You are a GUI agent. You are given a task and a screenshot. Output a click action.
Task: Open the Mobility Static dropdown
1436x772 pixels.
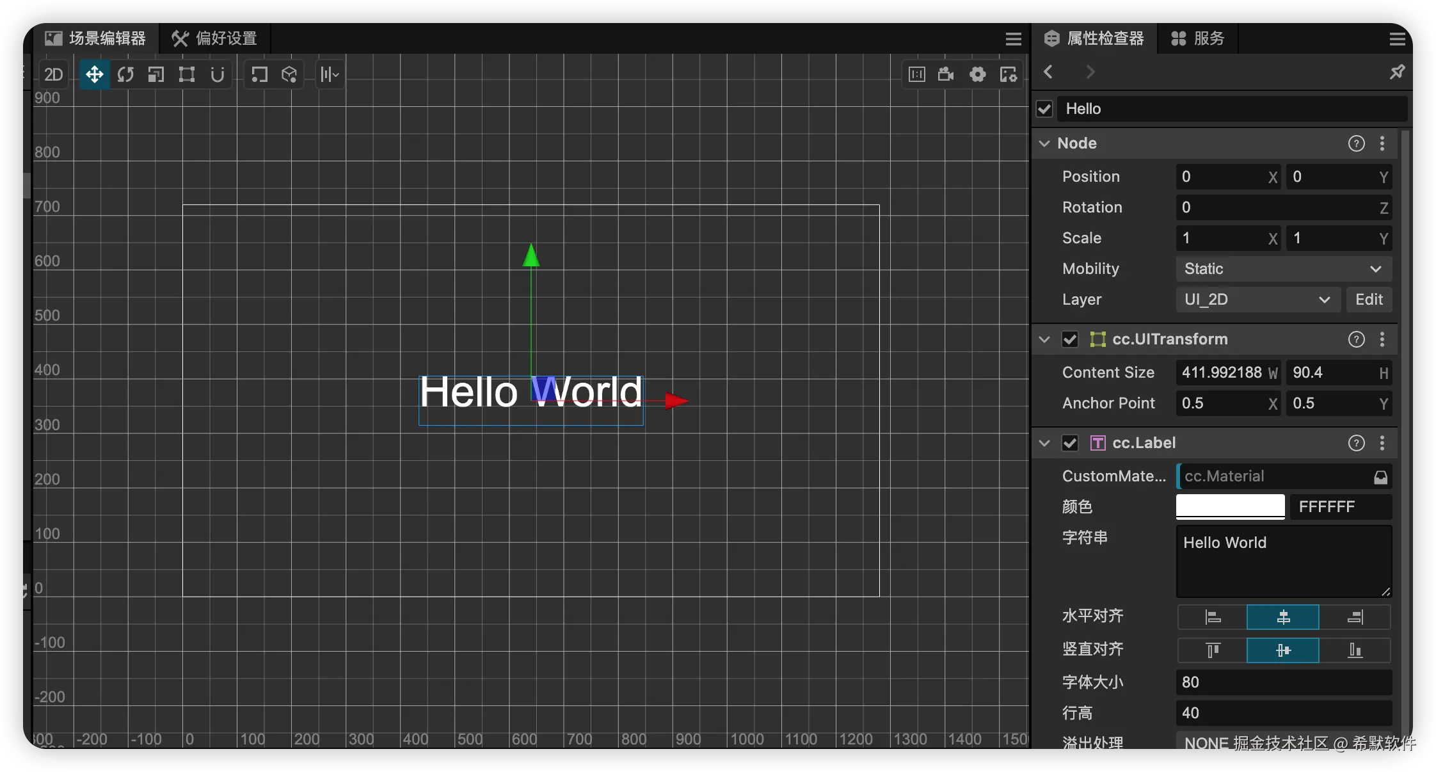1283,269
